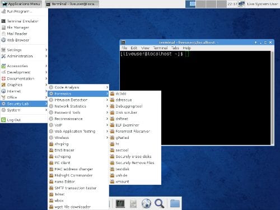280x210 pixels.
Task: Expand the Code Analysis submenu
Action: tap(78, 87)
